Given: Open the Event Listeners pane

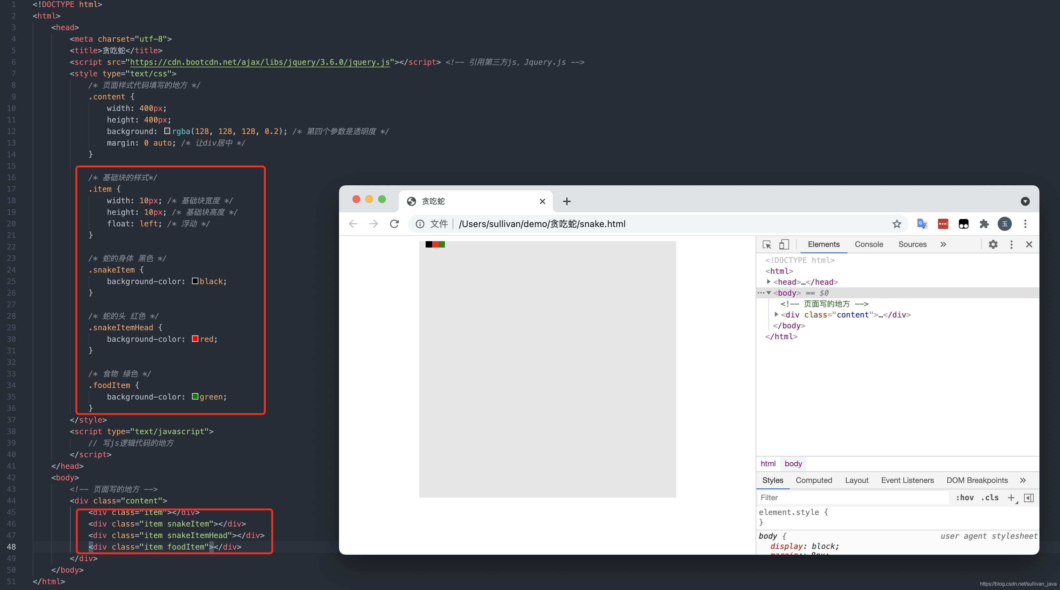Looking at the screenshot, I should [x=907, y=480].
